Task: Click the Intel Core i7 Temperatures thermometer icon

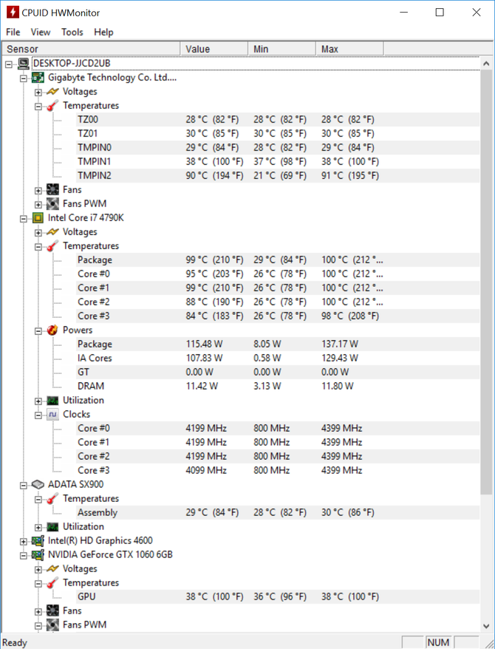Action: (x=52, y=246)
